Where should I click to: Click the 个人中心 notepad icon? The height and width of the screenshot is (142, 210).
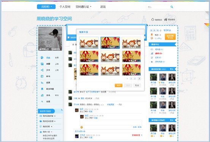click(x=152, y=38)
